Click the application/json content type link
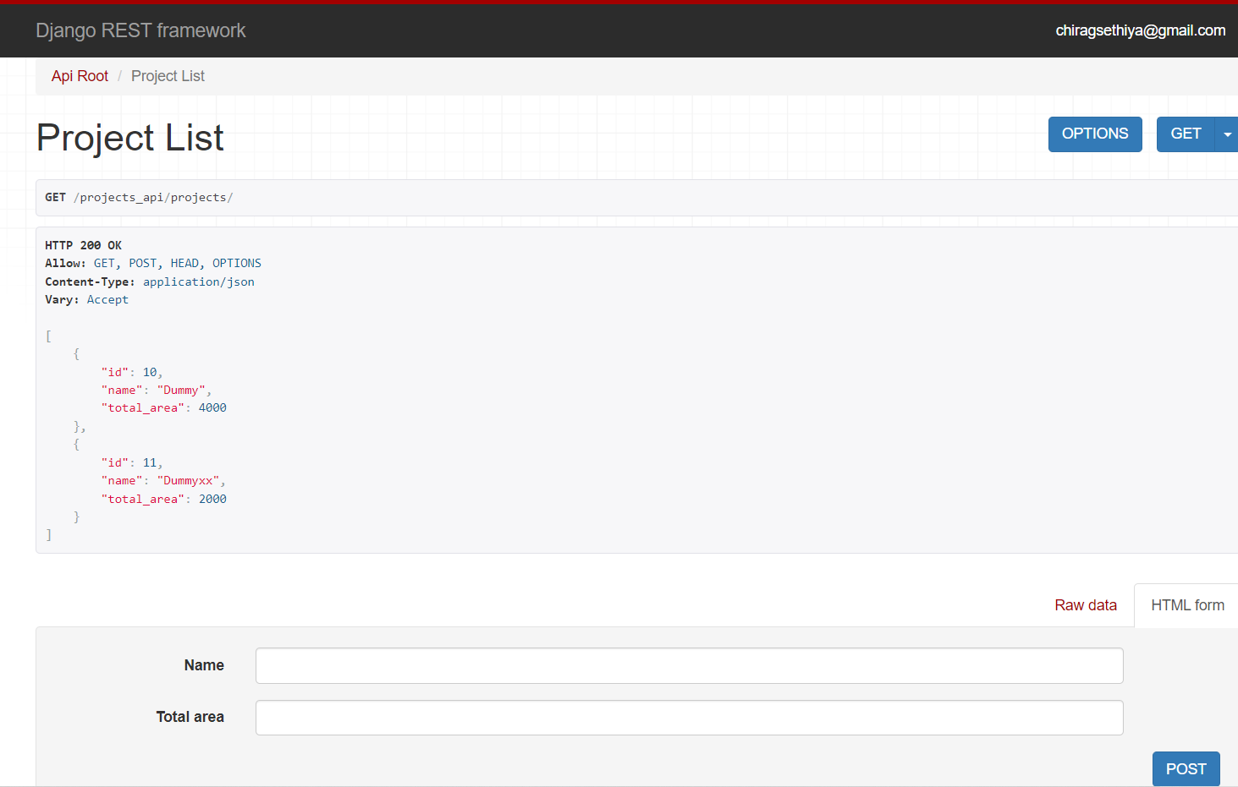 point(199,281)
